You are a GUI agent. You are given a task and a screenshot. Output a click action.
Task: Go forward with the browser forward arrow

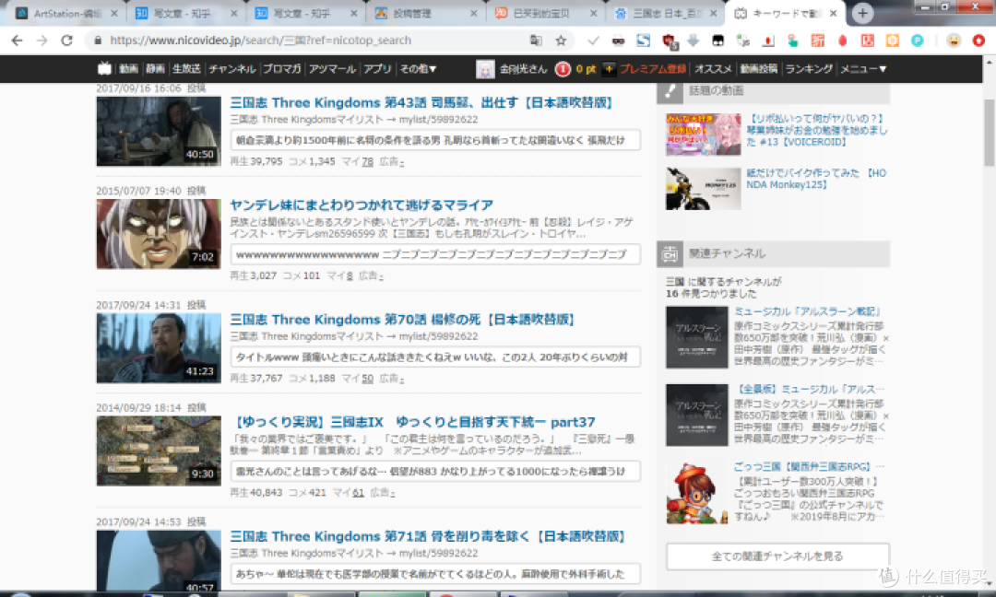coord(41,40)
